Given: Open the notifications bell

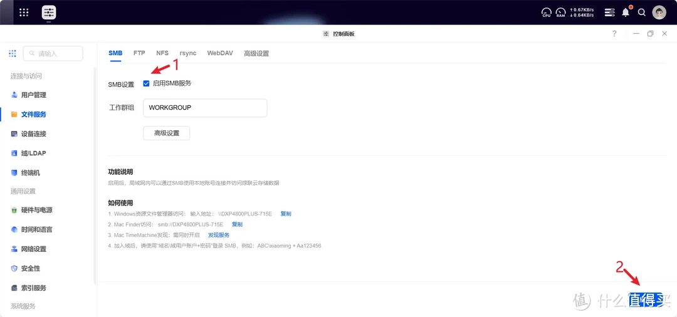Looking at the screenshot, I should pyautogui.click(x=626, y=12).
